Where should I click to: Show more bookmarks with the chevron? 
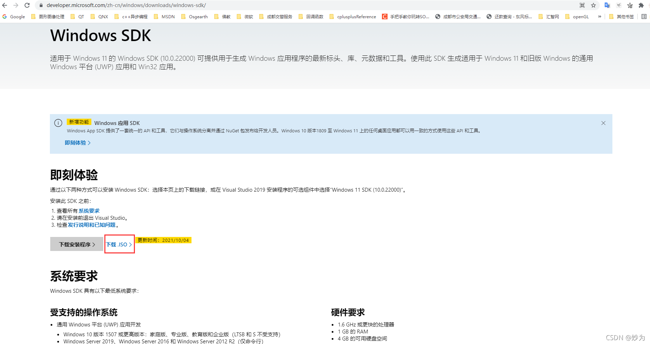coord(599,16)
